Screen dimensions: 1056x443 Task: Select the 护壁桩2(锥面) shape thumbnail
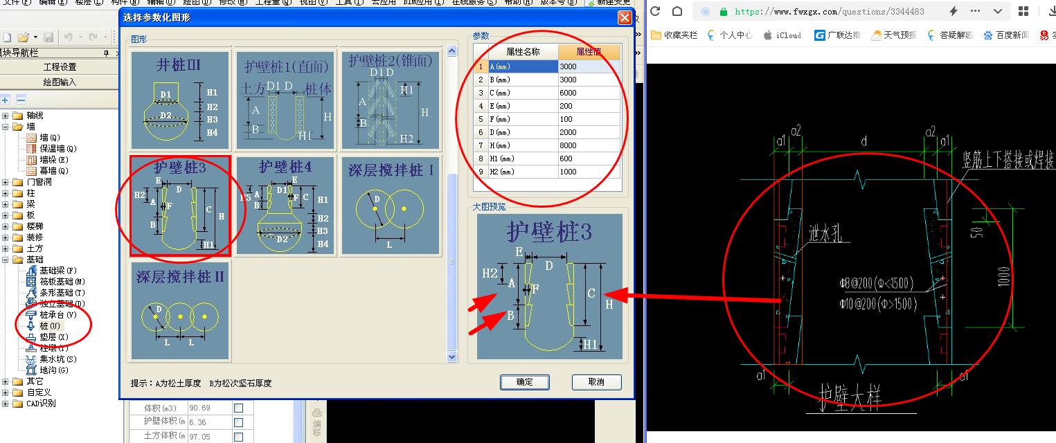[391, 100]
